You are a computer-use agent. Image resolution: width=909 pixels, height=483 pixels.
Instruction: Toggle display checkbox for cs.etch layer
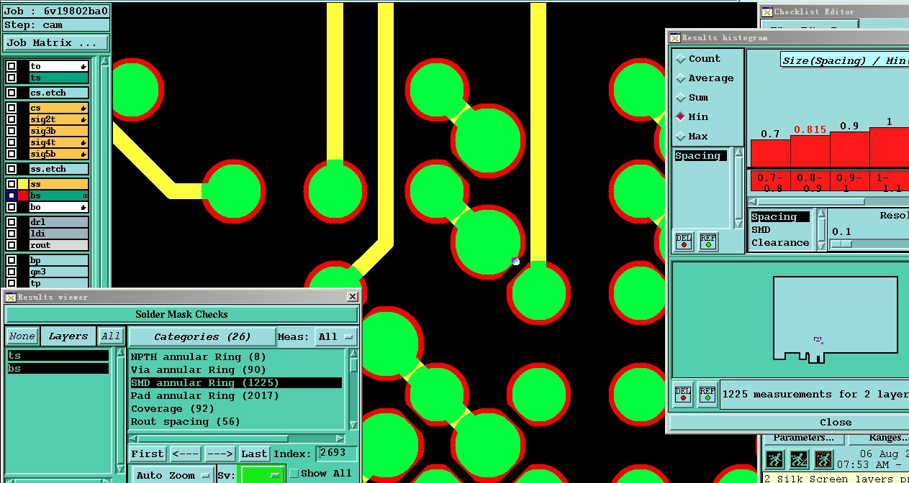[x=12, y=93]
